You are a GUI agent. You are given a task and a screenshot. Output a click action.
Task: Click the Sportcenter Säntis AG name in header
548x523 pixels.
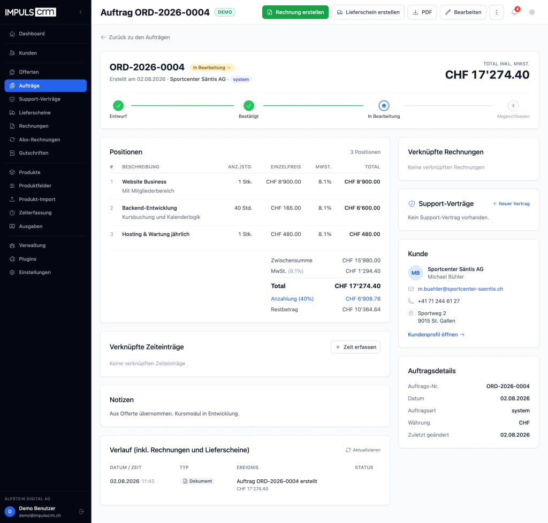[x=198, y=79]
